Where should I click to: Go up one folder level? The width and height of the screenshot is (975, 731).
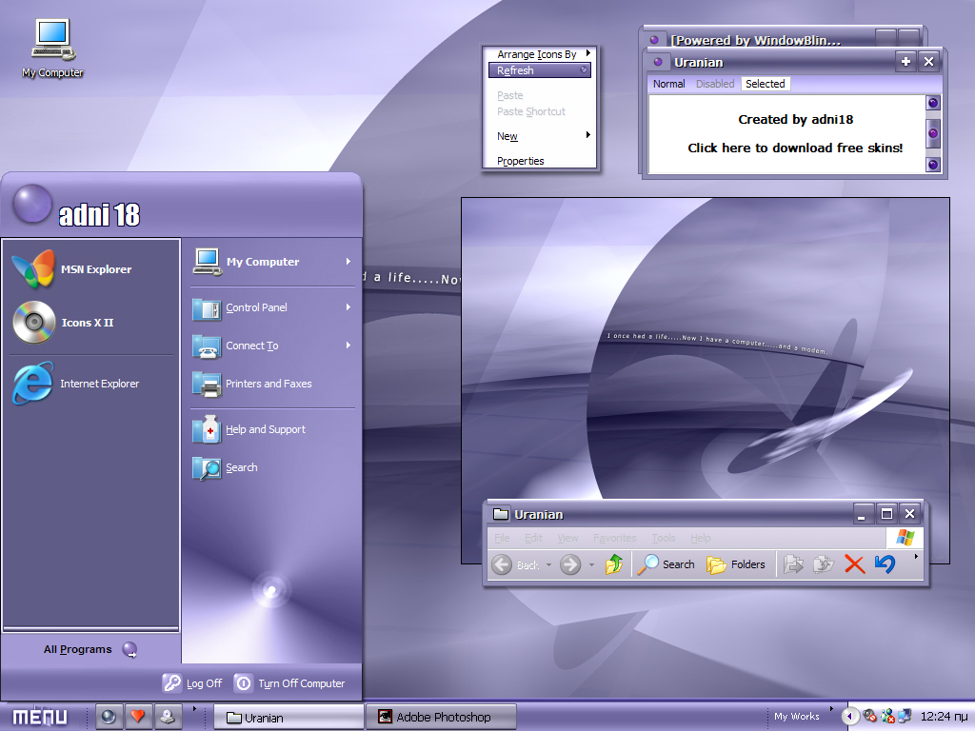[x=614, y=563]
